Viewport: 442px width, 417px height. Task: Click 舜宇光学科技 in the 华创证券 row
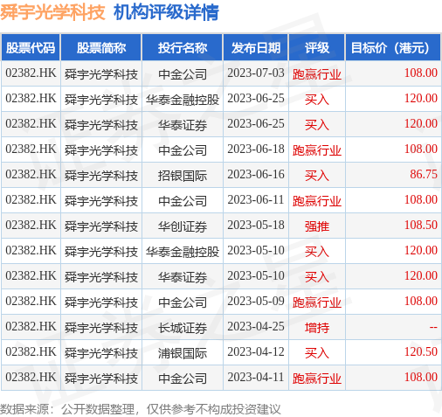101,226
